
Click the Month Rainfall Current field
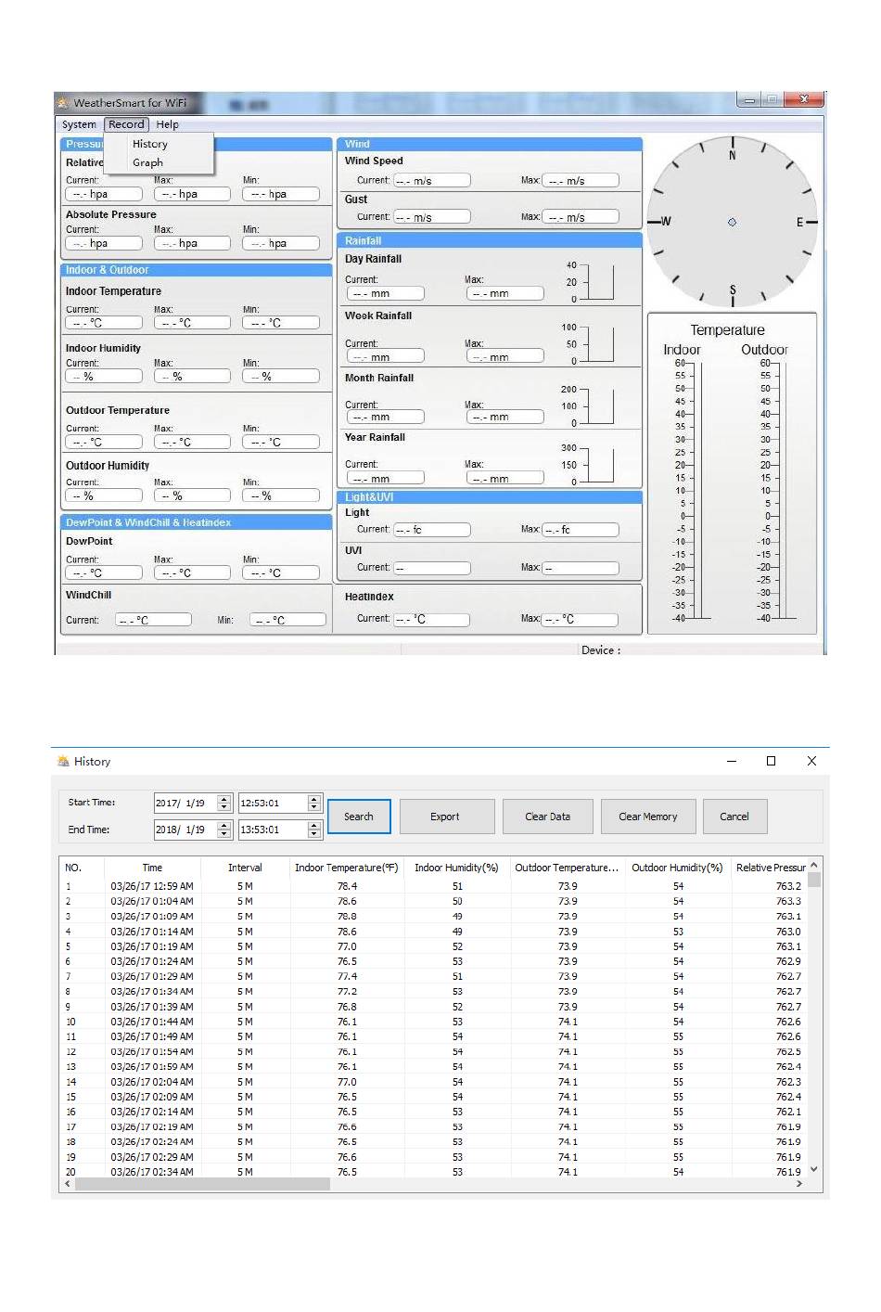(x=385, y=418)
